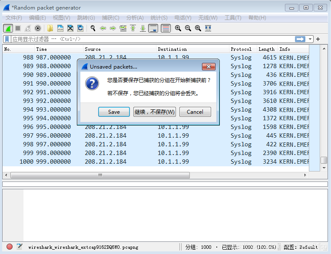Open capture options gear icon
Screen dimensions: 331x254
coord(38,28)
